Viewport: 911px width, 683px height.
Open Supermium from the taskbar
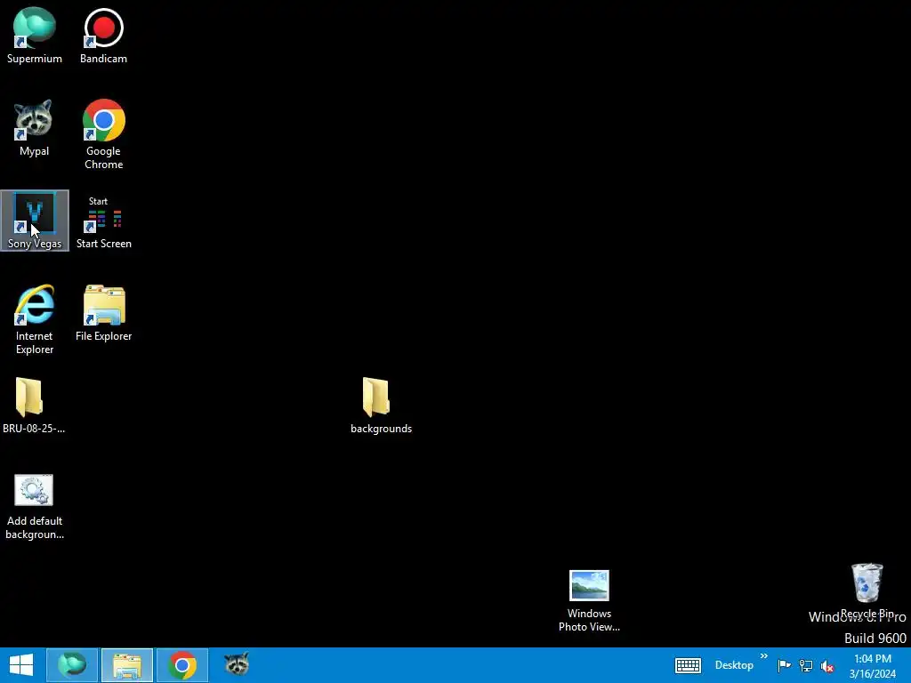(x=72, y=665)
